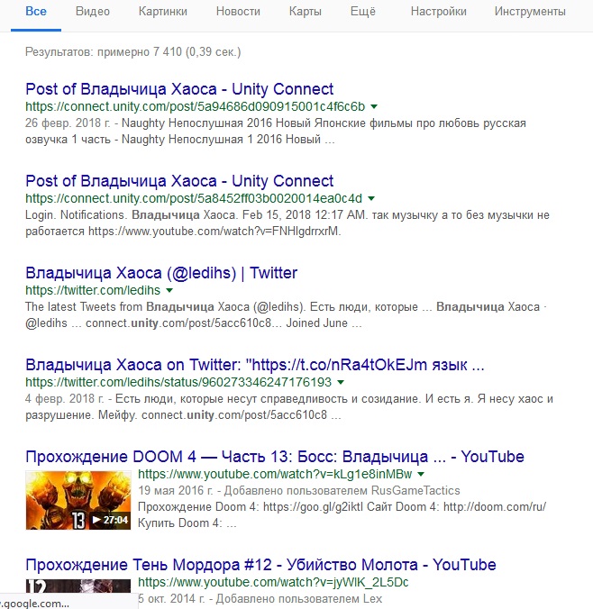This screenshot has height=609, width=593.
Task: Open Настройки search settings
Action: coord(438,12)
